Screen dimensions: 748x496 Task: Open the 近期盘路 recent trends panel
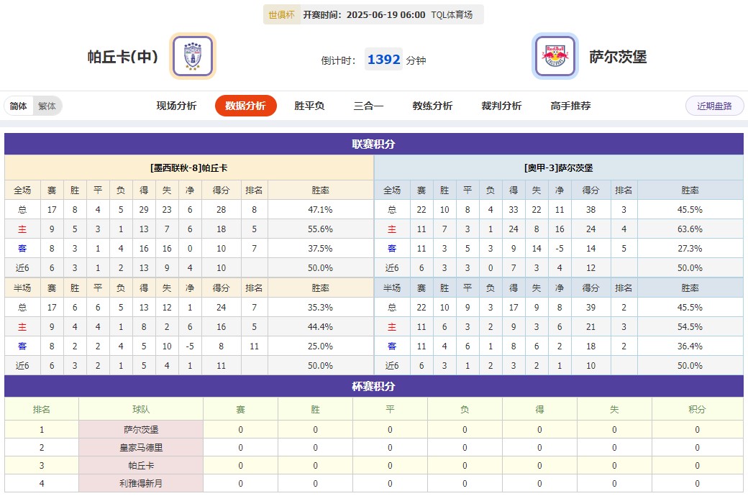714,105
